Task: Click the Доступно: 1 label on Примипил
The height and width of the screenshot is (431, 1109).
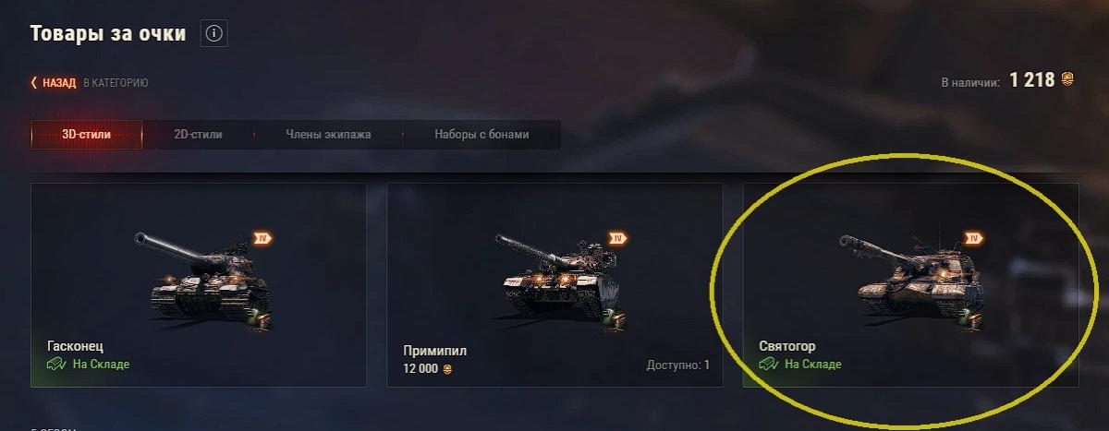Action: point(678,365)
